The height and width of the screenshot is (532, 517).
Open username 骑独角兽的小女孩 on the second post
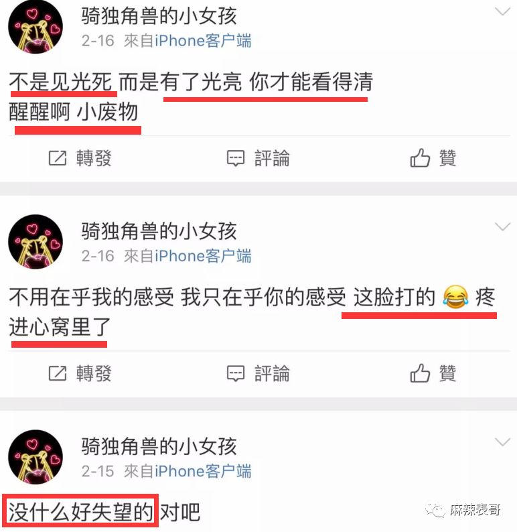tap(159, 230)
